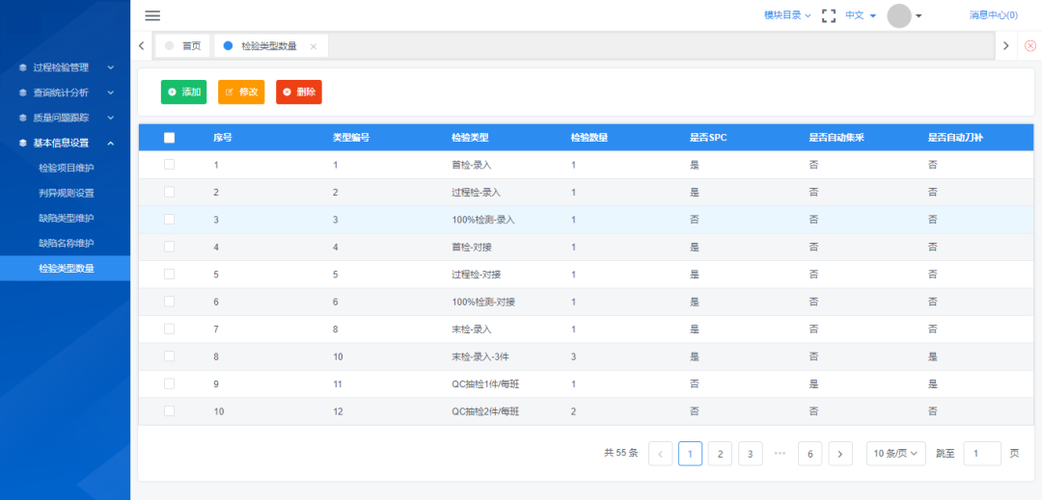
Task: Click the 质量问题跟踪 stack icon
Action: [23, 118]
